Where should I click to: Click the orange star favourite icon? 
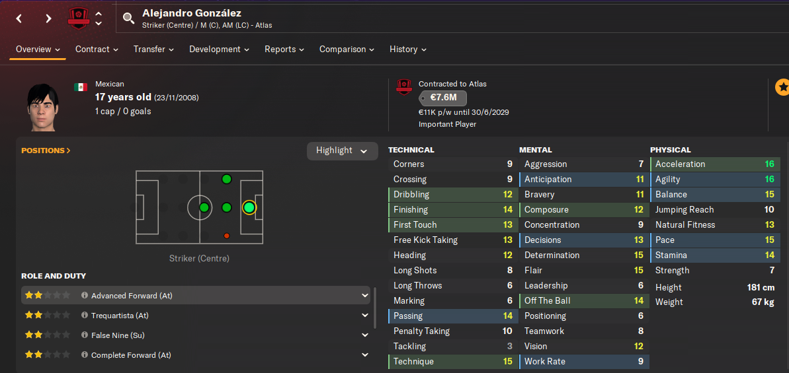pyautogui.click(x=782, y=87)
